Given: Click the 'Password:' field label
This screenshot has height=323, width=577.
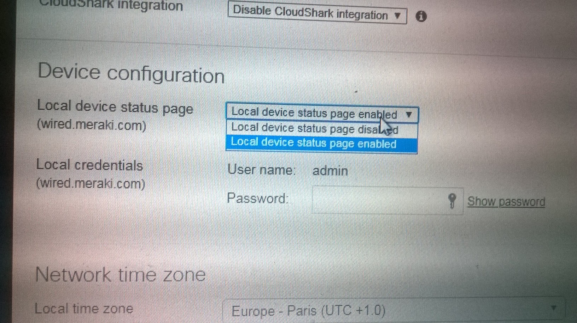Looking at the screenshot, I should [x=258, y=198].
